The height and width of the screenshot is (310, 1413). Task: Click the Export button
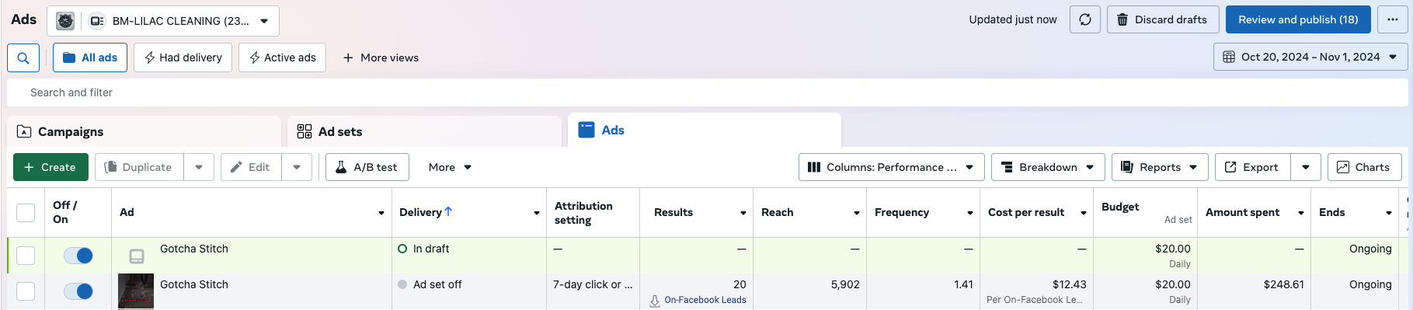click(1252, 167)
